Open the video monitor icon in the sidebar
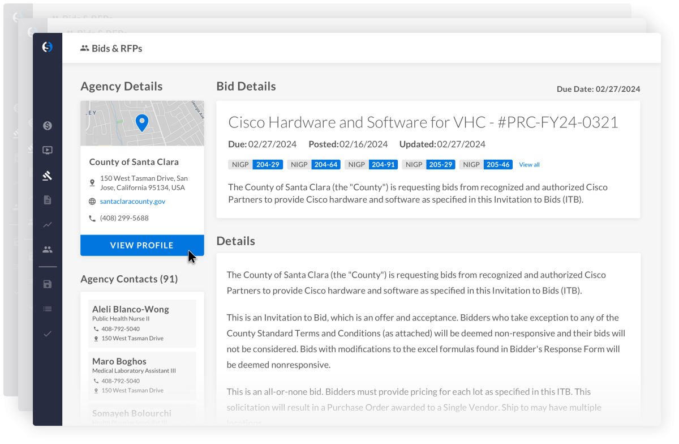Screen dimensions: 679x444 pyautogui.click(x=48, y=151)
